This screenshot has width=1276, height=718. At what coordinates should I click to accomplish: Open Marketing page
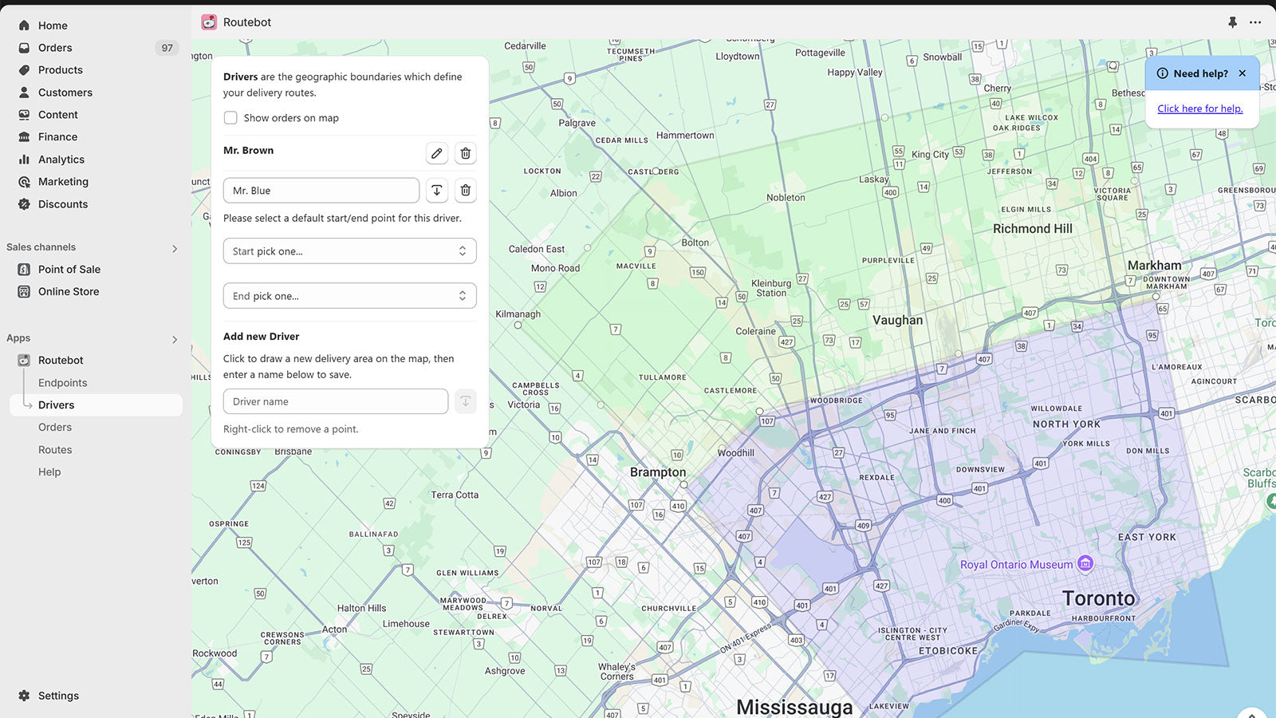[x=63, y=182]
